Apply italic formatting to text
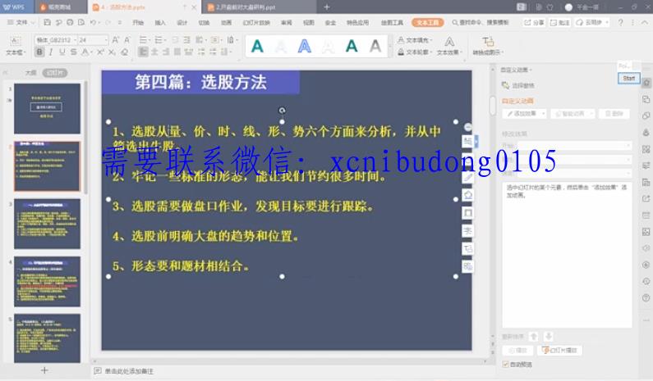 coord(51,52)
